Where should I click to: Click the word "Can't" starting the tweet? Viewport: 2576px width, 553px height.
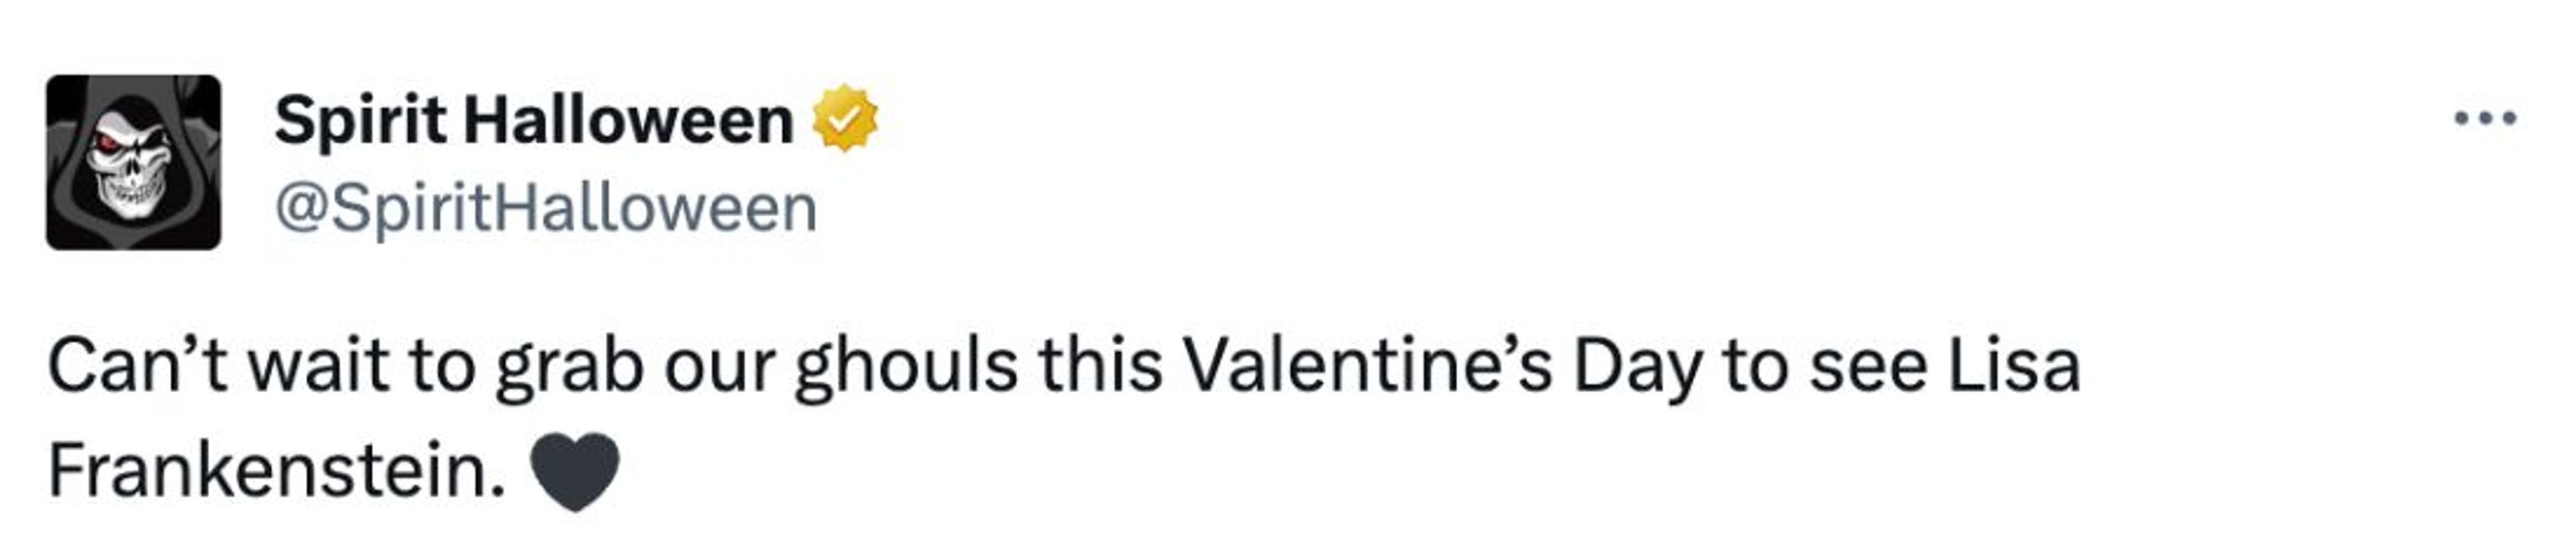[138, 366]
